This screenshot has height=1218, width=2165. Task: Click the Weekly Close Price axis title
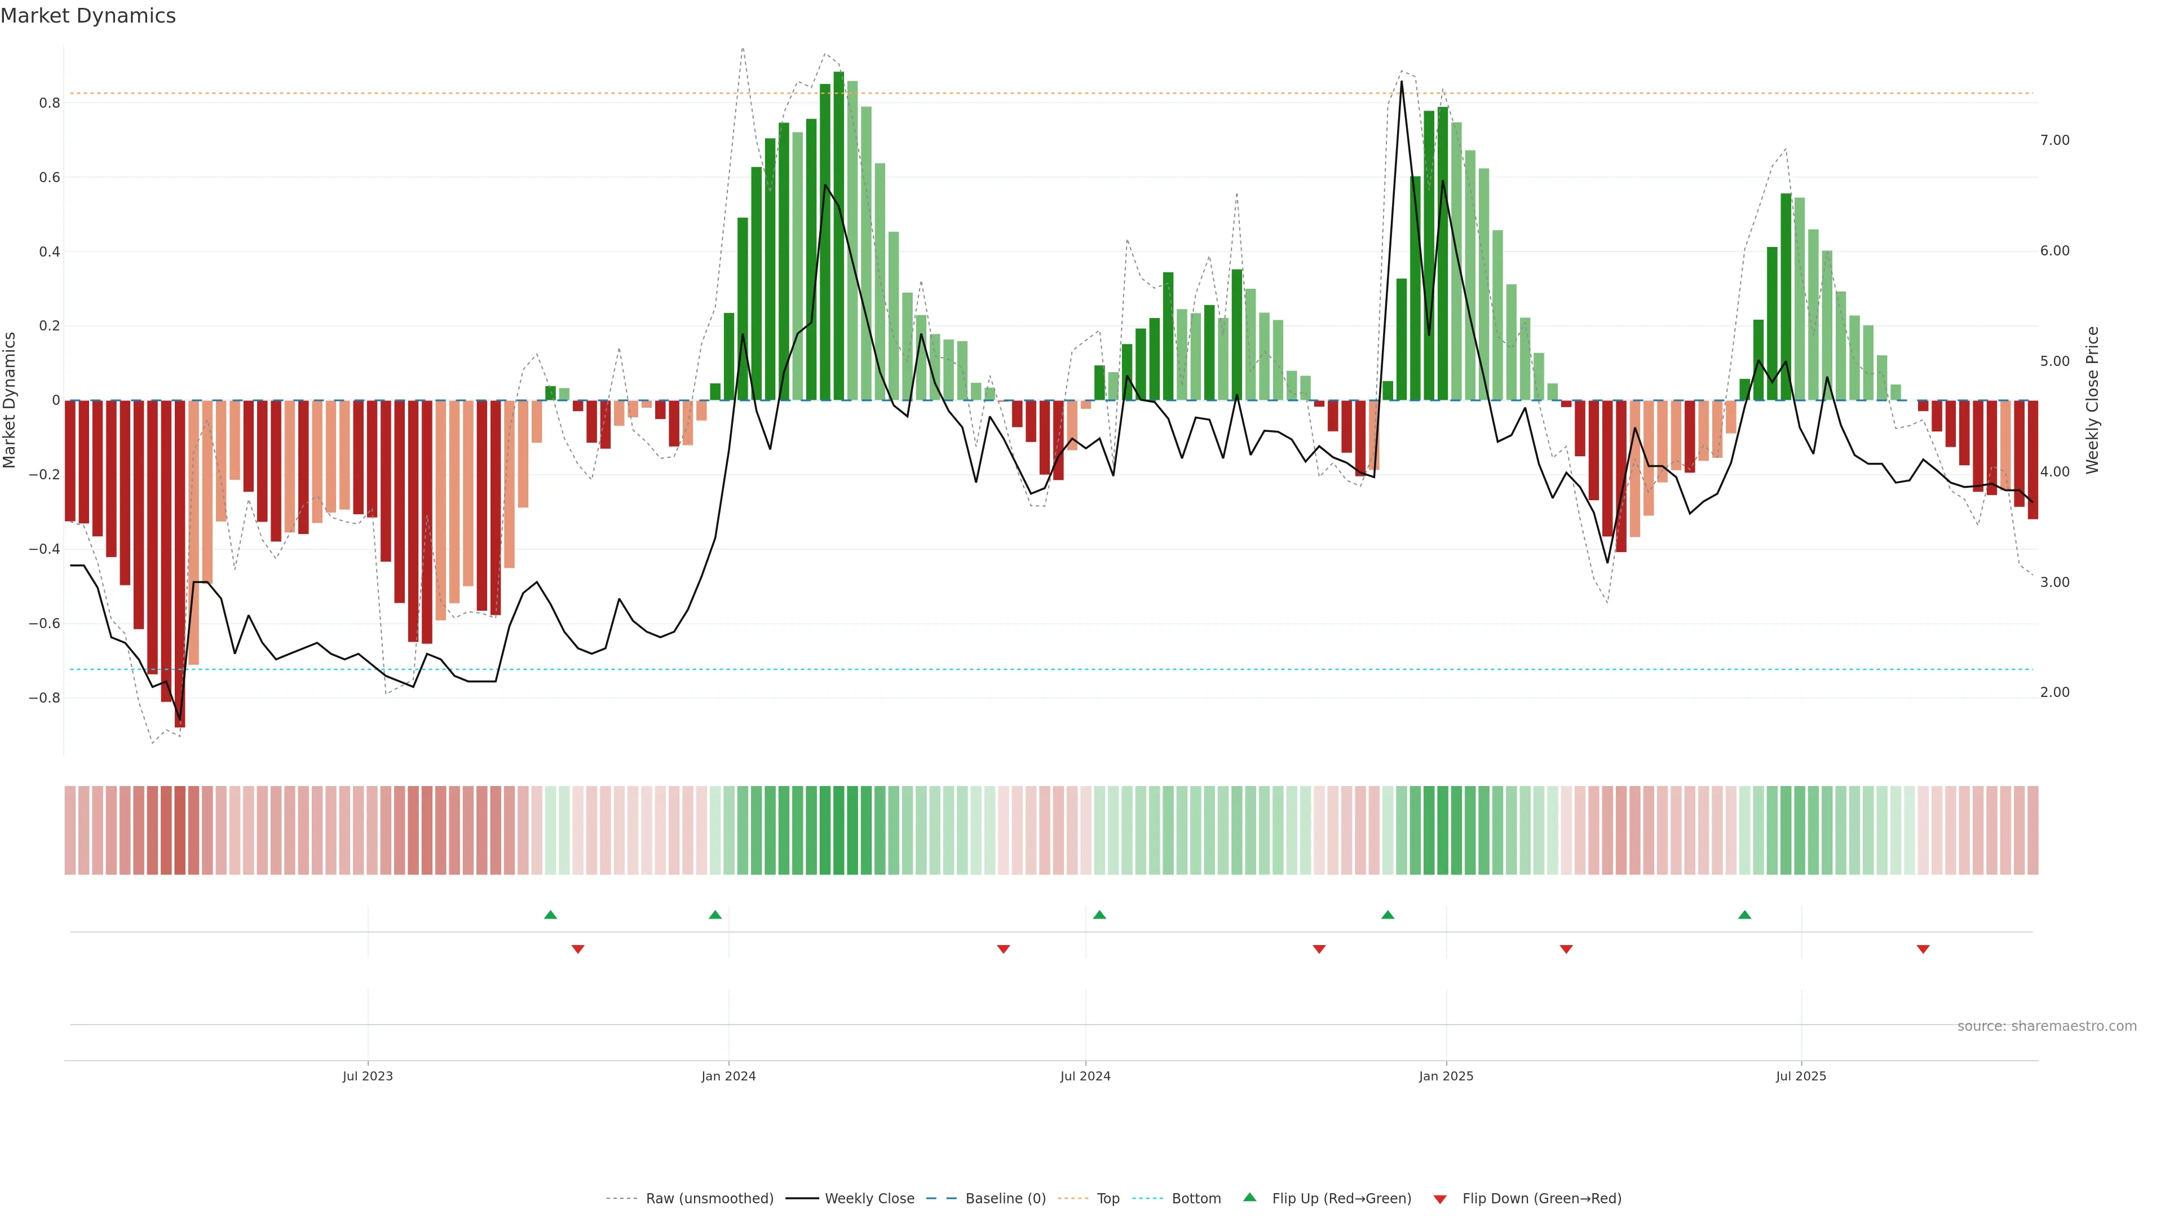click(2092, 400)
